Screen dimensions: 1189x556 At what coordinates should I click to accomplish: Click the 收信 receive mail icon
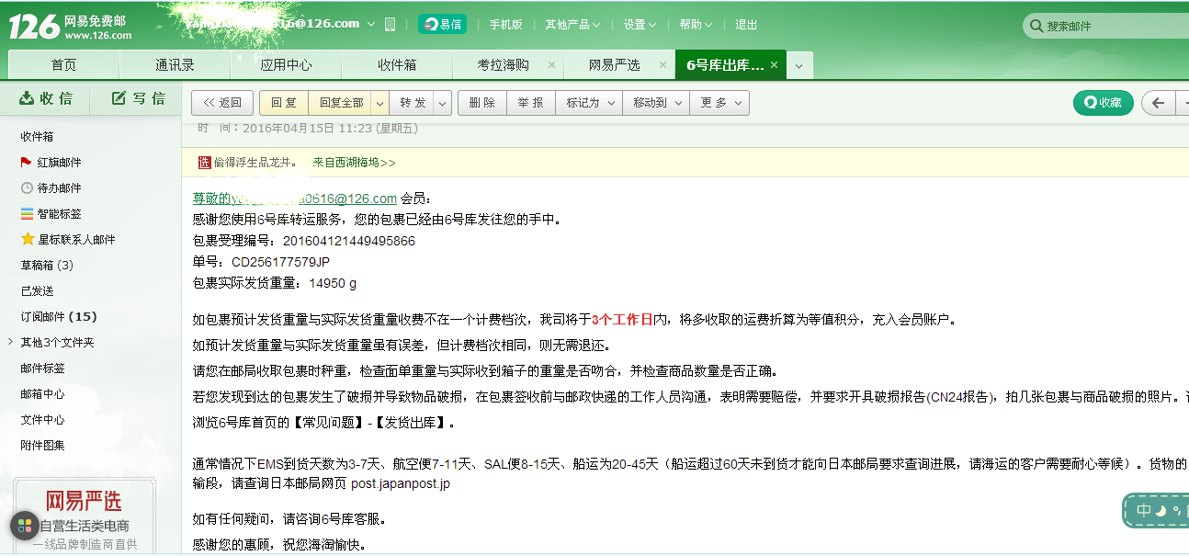pos(28,98)
